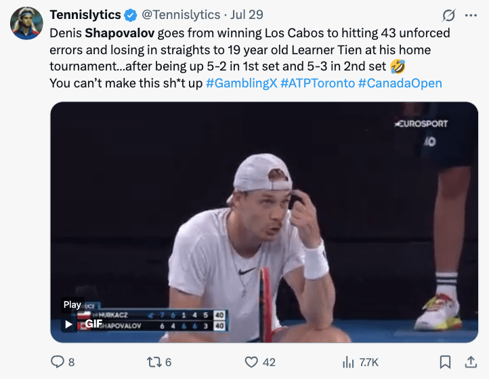The width and height of the screenshot is (489, 379).
Task: Open the #GamblingX hashtag
Action: point(240,83)
